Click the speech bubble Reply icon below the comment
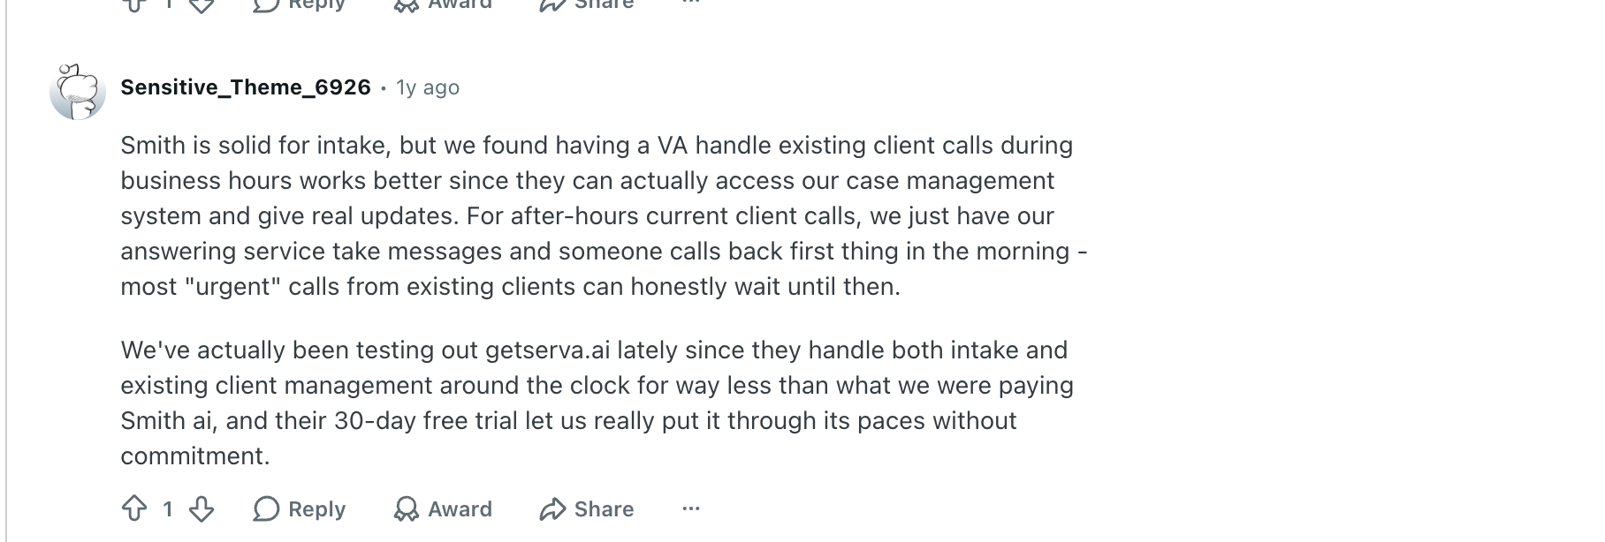The image size is (1605, 542). pos(266,508)
